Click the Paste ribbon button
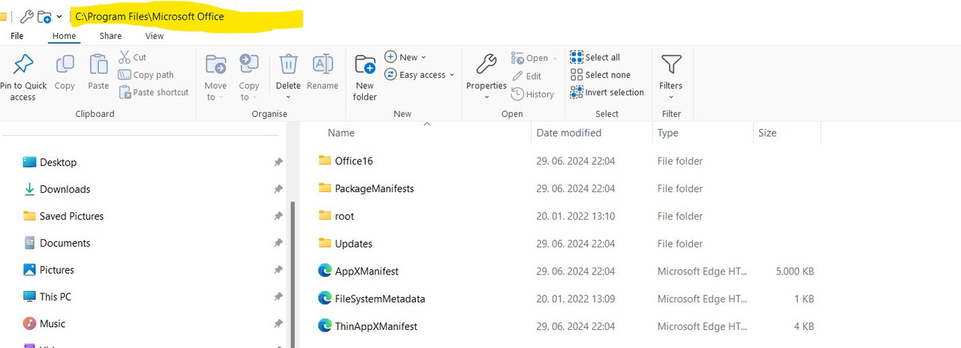 [x=98, y=73]
